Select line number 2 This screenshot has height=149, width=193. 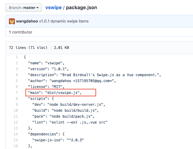17,63
